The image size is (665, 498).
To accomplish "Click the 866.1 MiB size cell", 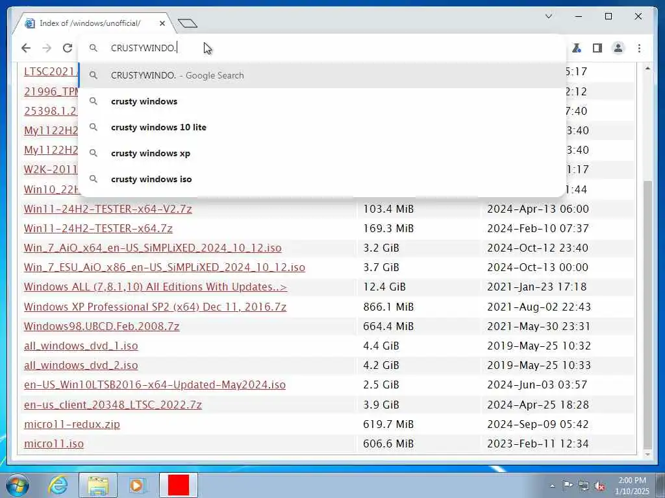I will [x=388, y=307].
